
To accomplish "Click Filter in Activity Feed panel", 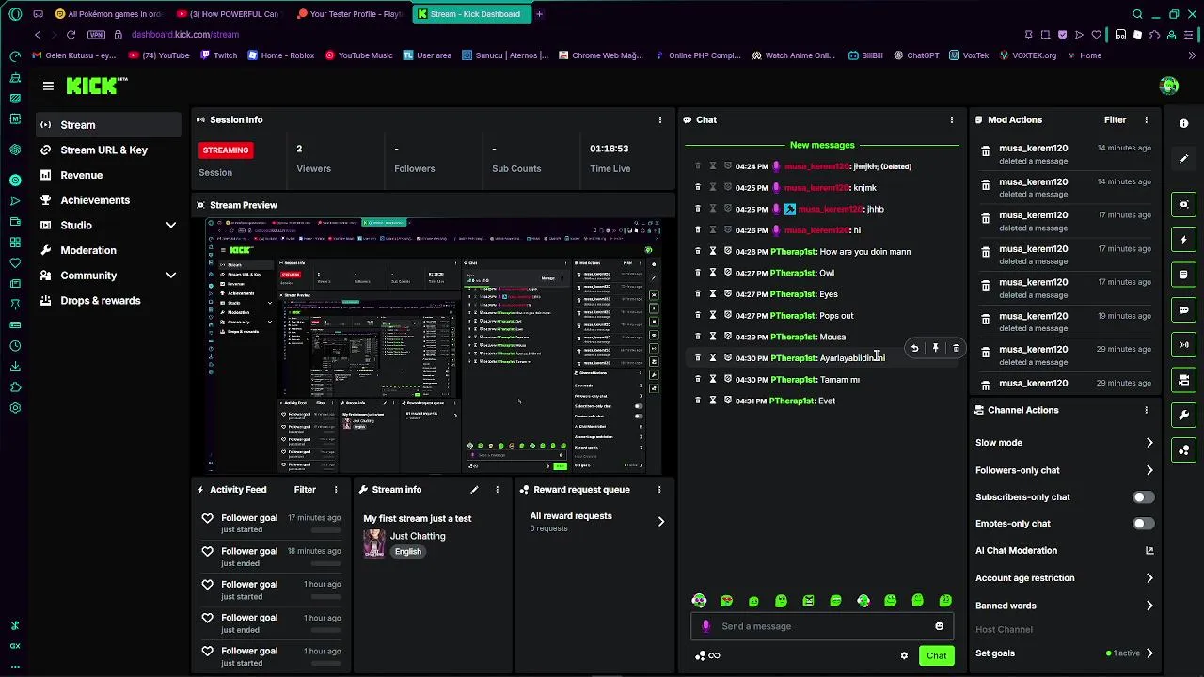I will coord(305,490).
